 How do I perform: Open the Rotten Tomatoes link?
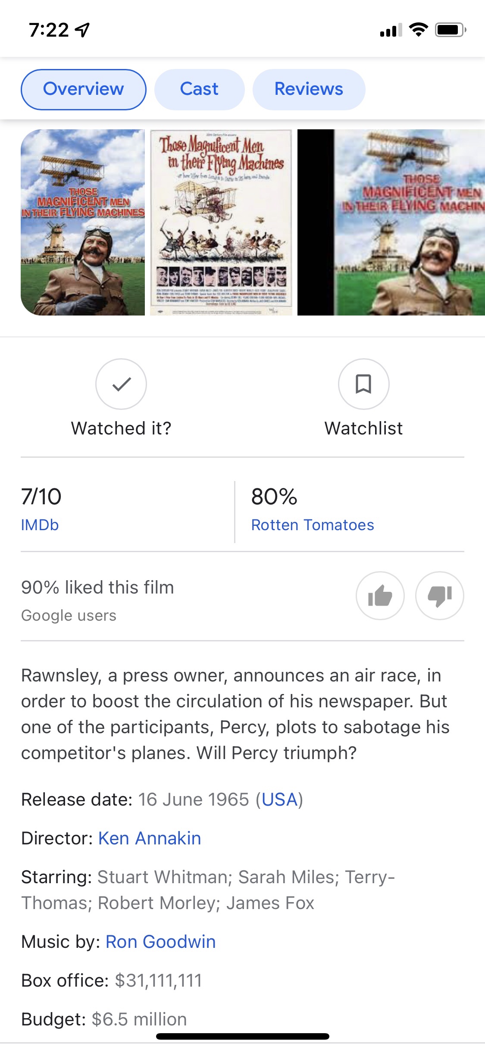[x=313, y=525]
